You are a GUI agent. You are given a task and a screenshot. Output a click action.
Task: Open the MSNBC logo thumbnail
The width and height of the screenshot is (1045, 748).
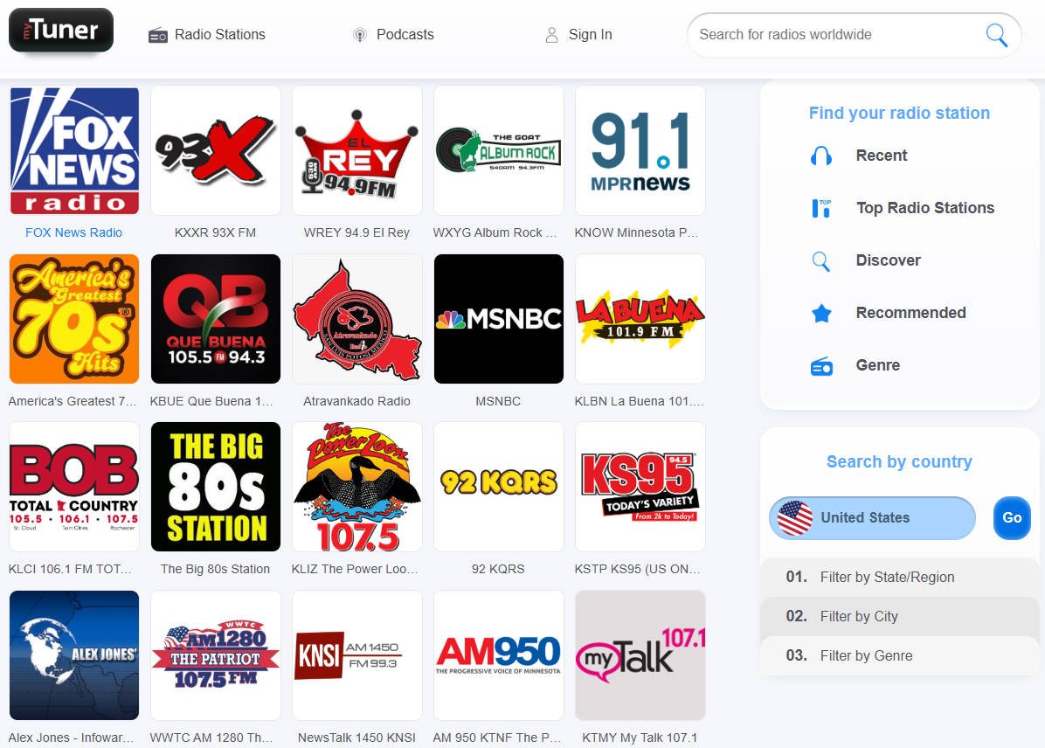[x=499, y=319]
